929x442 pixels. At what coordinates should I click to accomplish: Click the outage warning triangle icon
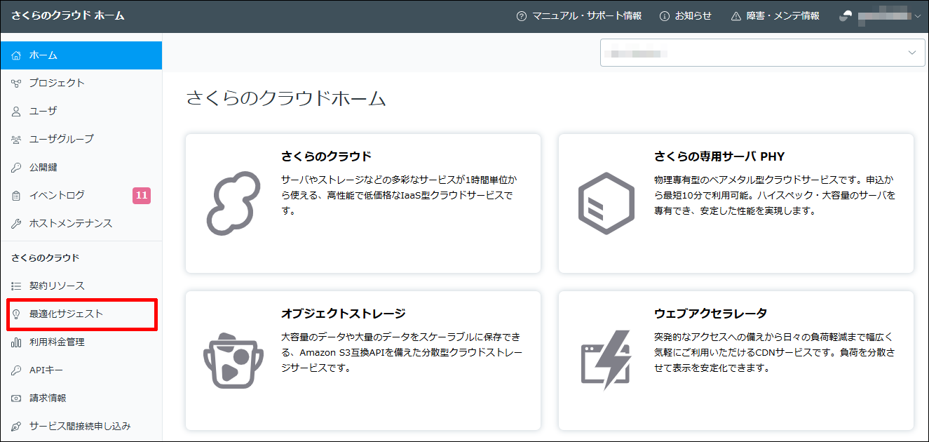tap(735, 15)
